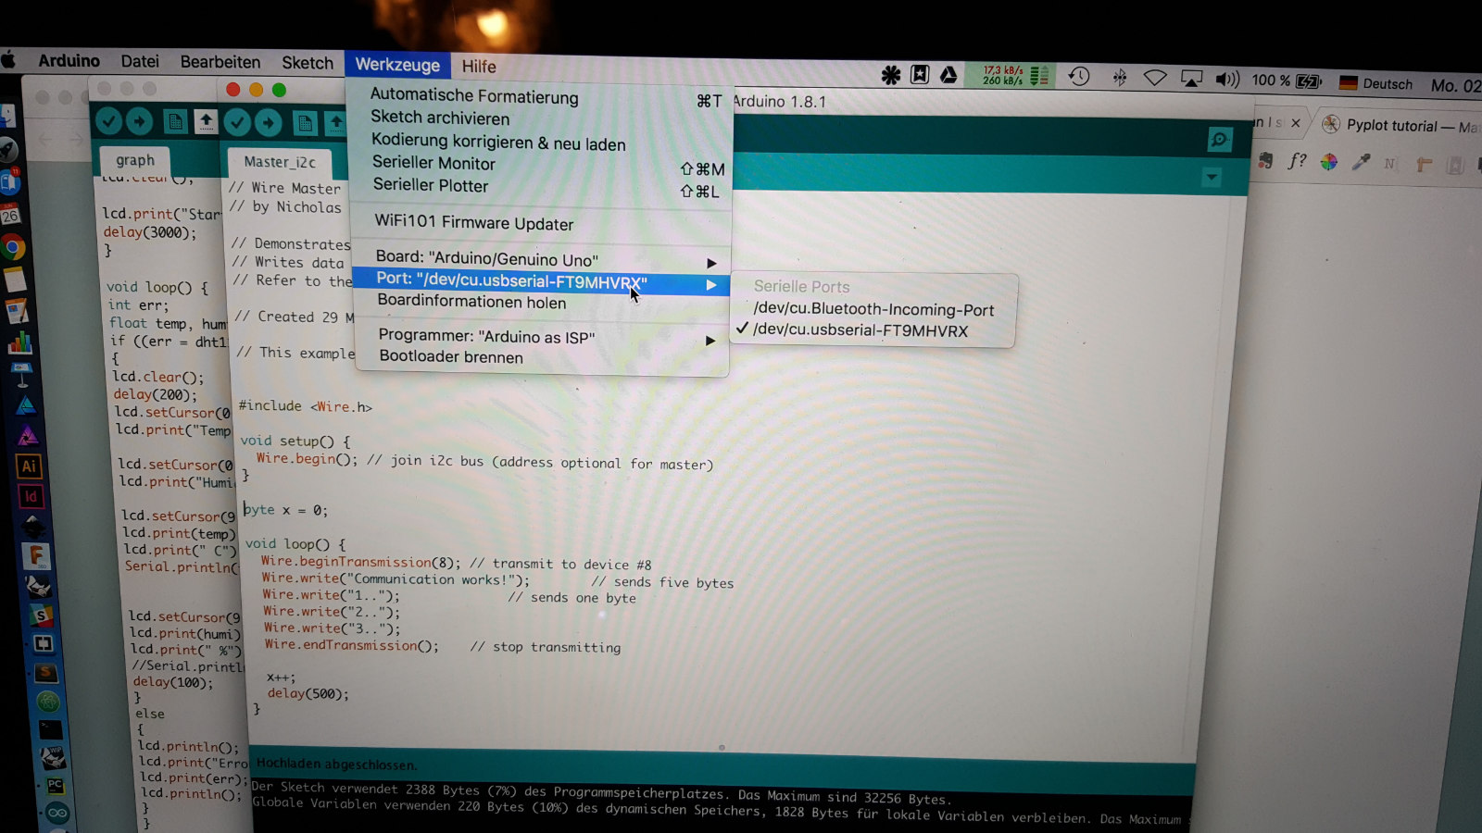Open Numbers chart app from the Dock
The height and width of the screenshot is (833, 1482).
pos(19,342)
